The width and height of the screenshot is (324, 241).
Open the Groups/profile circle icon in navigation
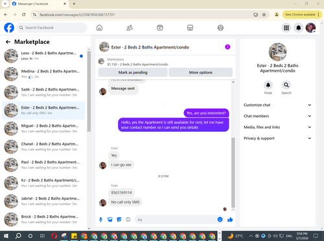(x=220, y=28)
